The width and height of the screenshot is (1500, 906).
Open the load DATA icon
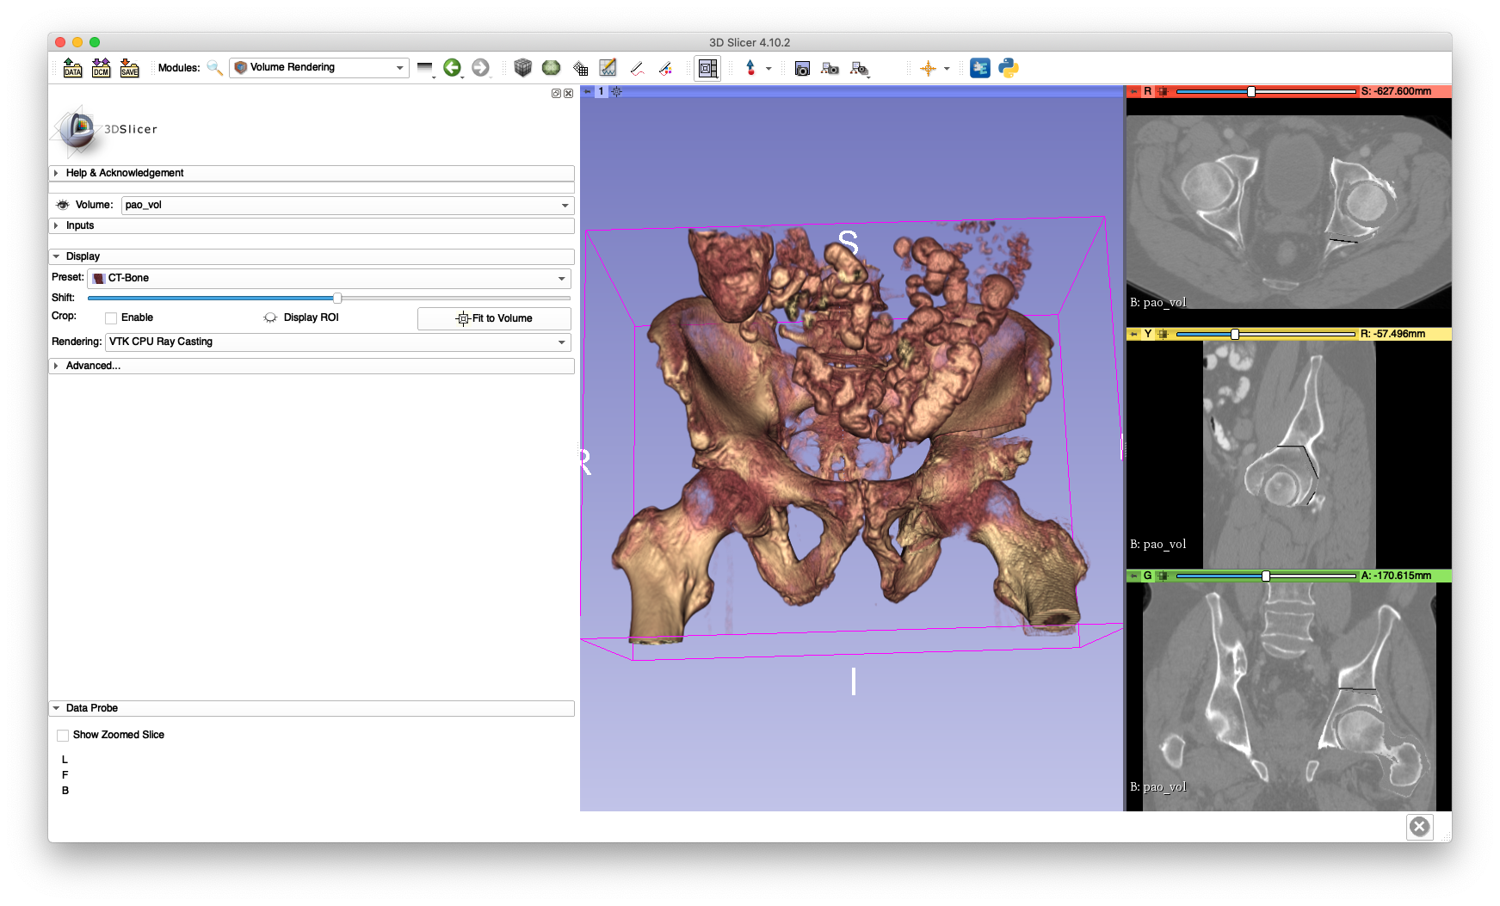click(73, 68)
